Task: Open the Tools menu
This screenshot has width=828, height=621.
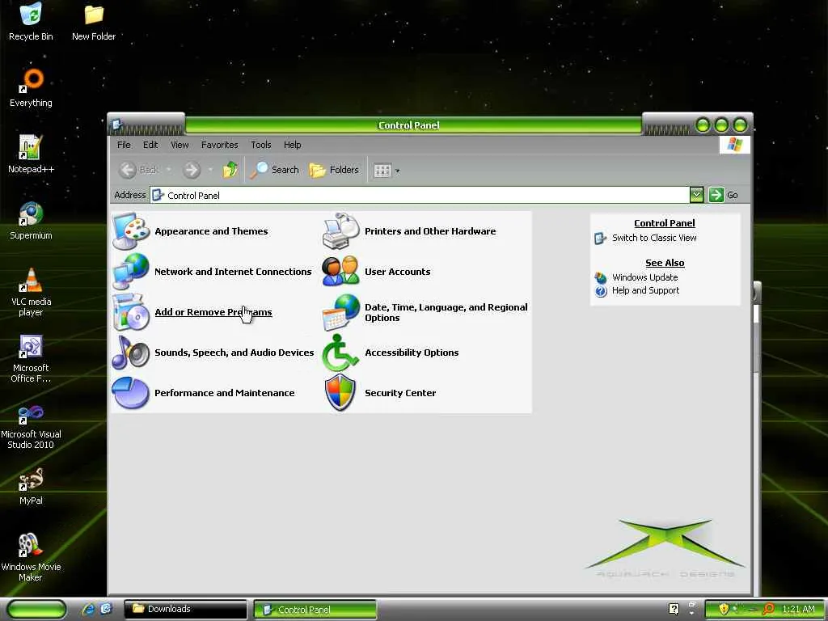Action: 261,145
